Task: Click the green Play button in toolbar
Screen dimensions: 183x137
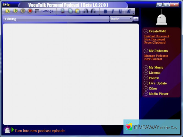Action: tap(15, 11)
